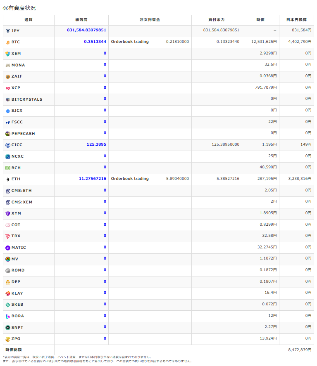Click the ZAIF token icon
The image size is (317, 366).
8,77
